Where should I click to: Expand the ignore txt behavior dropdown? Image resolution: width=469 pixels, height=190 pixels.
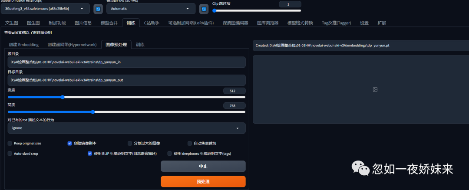point(126,128)
